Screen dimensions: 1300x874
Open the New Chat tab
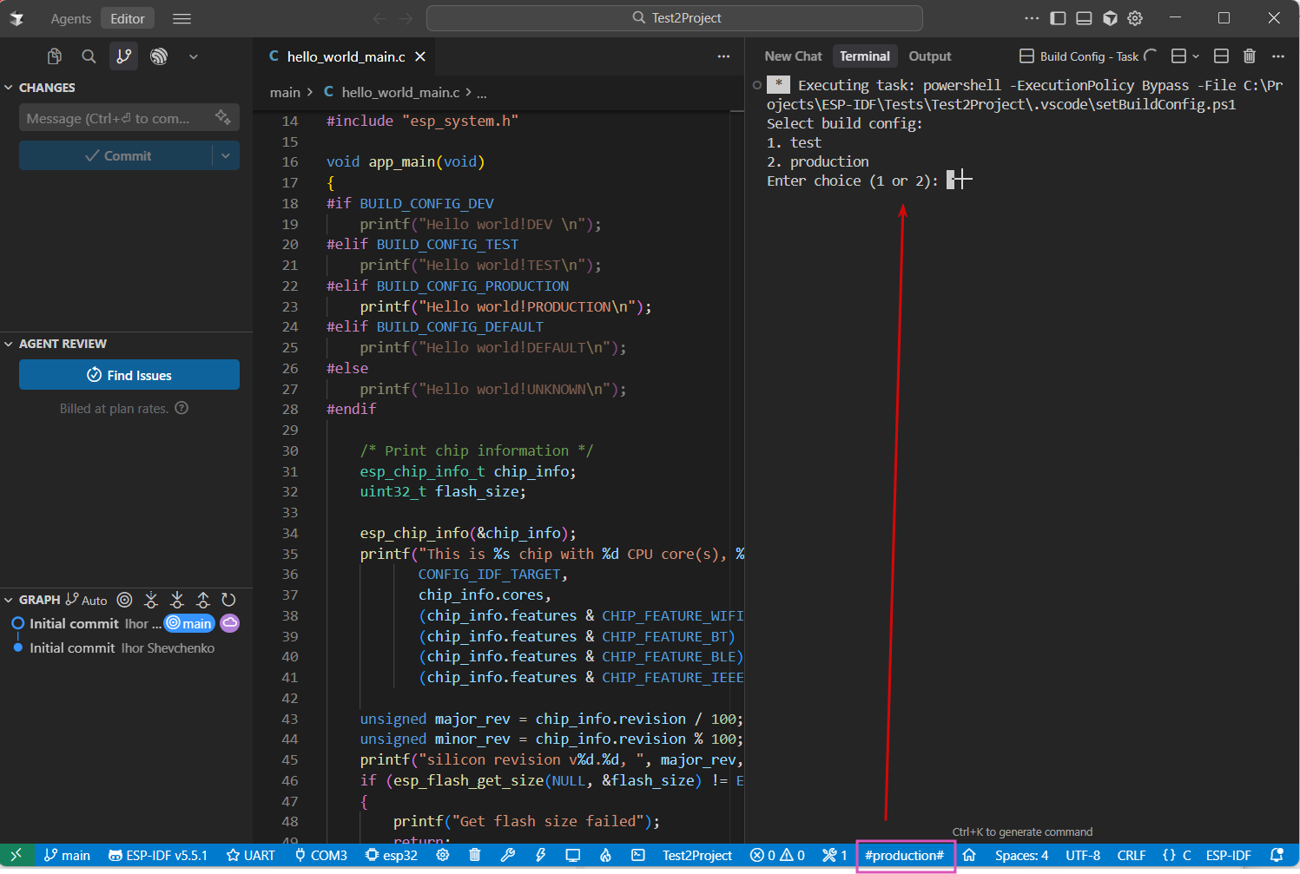click(x=793, y=56)
